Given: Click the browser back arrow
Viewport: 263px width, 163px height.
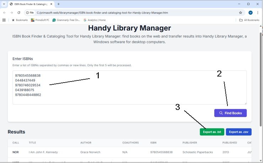Looking at the screenshot, I should coord(4,12).
